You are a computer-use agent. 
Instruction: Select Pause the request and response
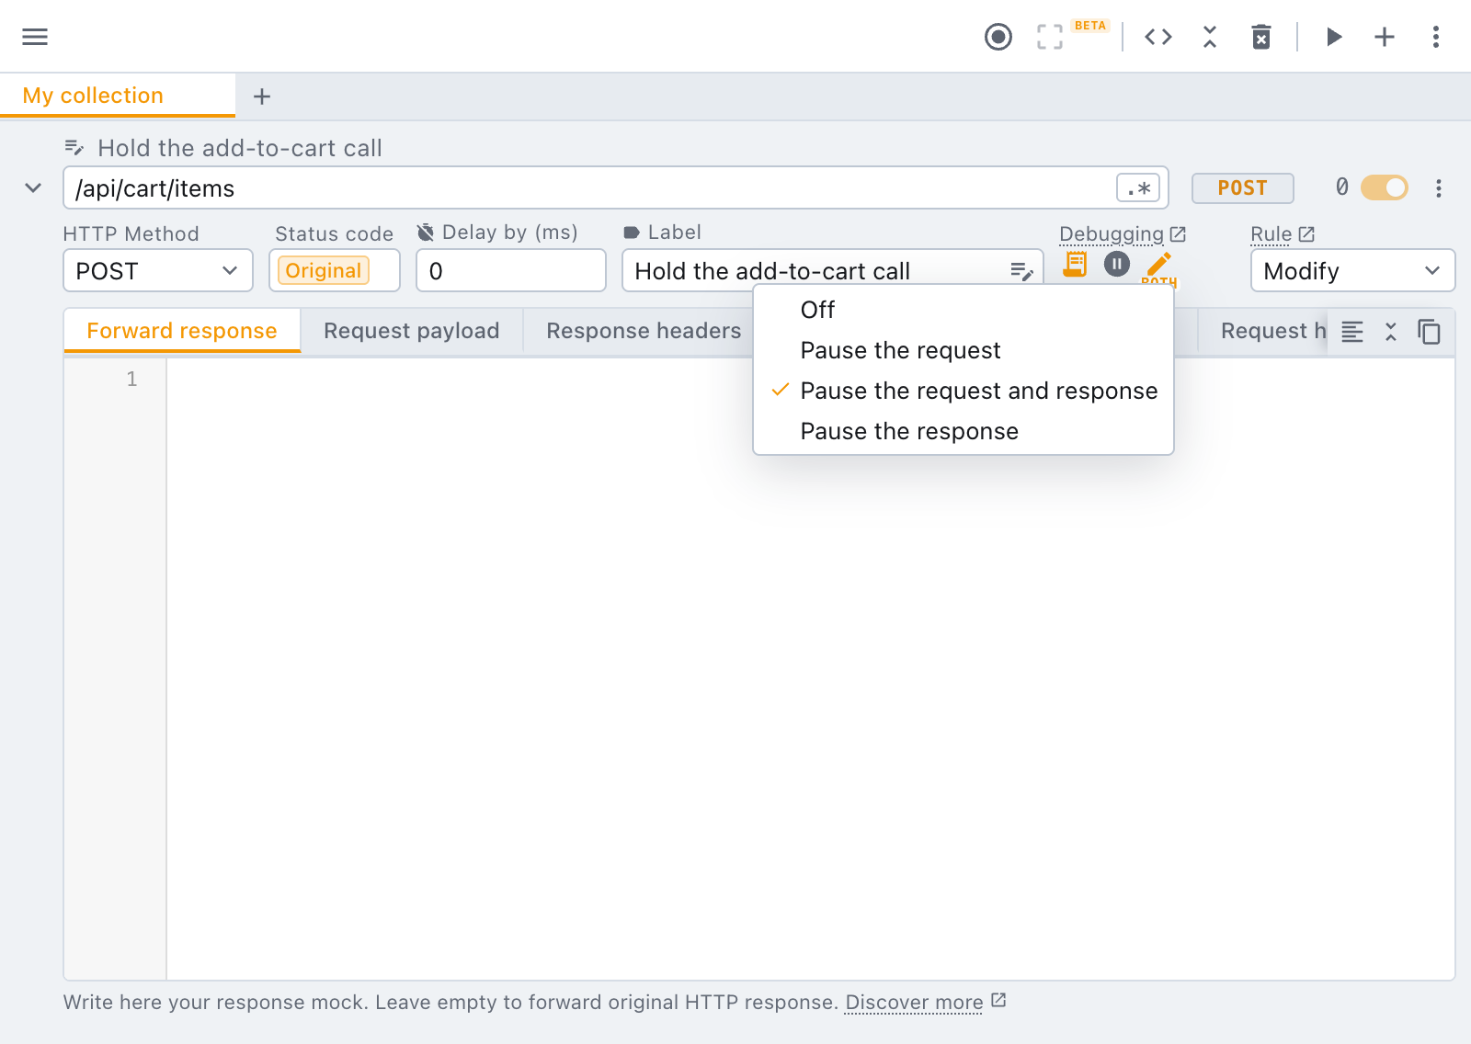(x=964, y=391)
